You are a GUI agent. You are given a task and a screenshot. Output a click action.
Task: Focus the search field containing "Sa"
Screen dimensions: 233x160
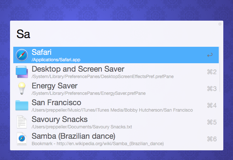[x=116, y=34]
